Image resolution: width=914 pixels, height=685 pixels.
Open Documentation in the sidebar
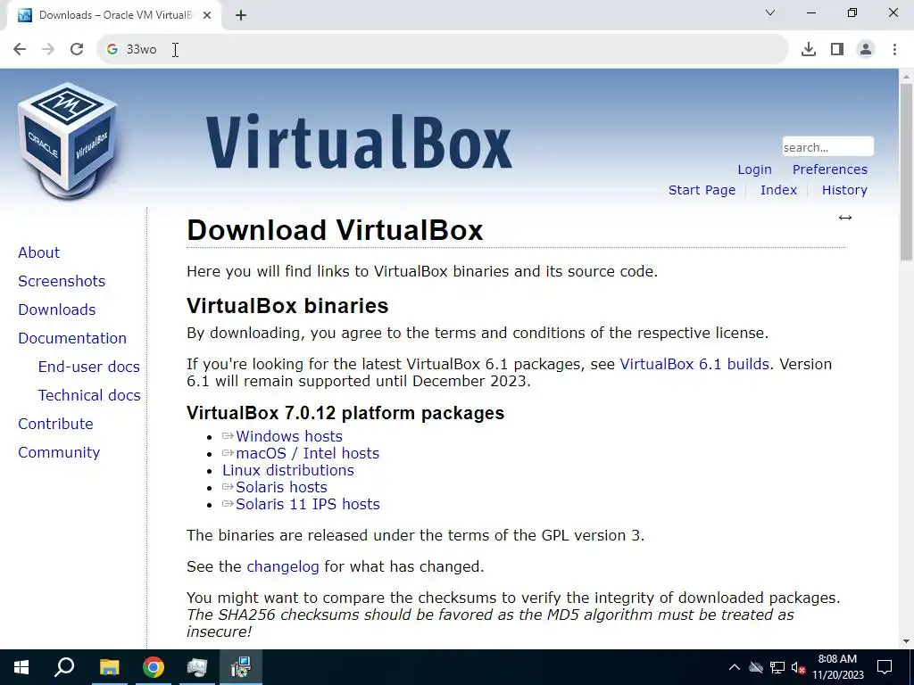[x=72, y=338]
